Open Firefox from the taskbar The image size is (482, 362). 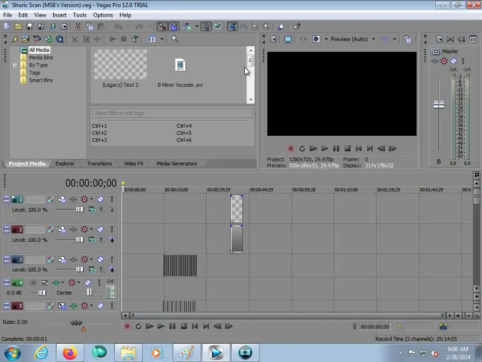pyautogui.click(x=70, y=353)
